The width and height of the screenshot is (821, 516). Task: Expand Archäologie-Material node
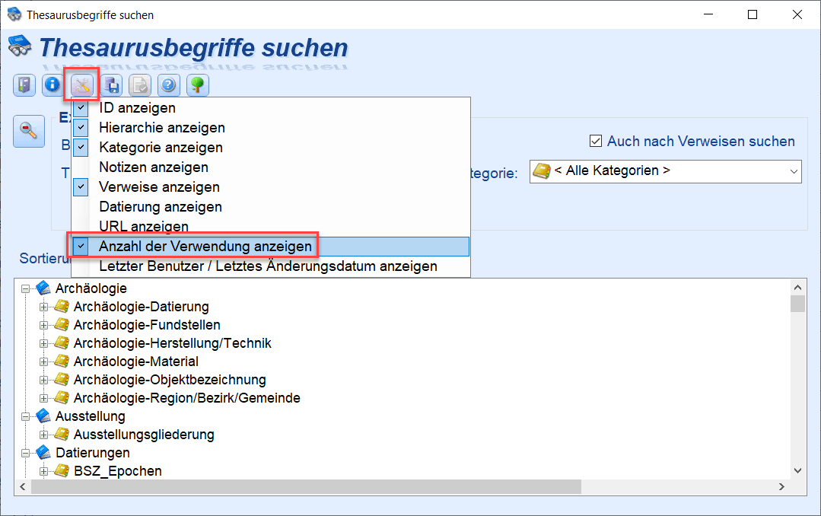[43, 362]
